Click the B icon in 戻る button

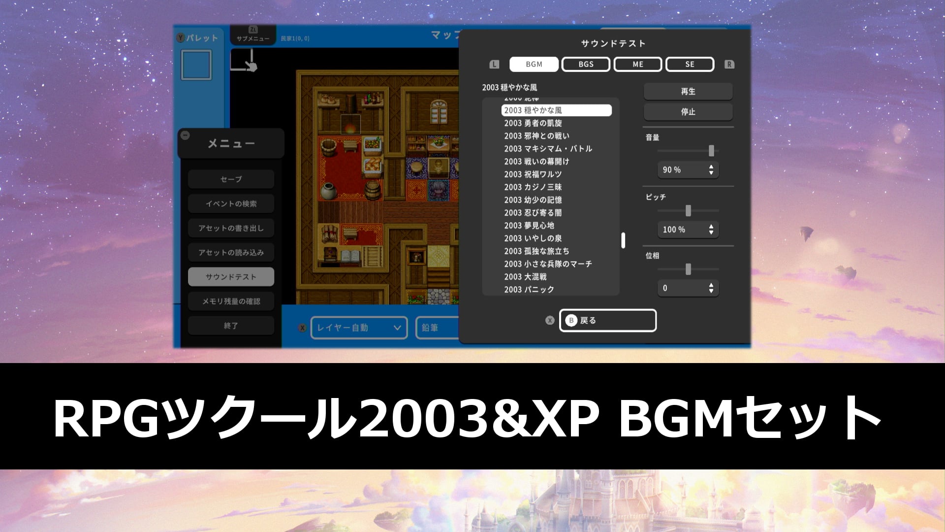tap(571, 320)
